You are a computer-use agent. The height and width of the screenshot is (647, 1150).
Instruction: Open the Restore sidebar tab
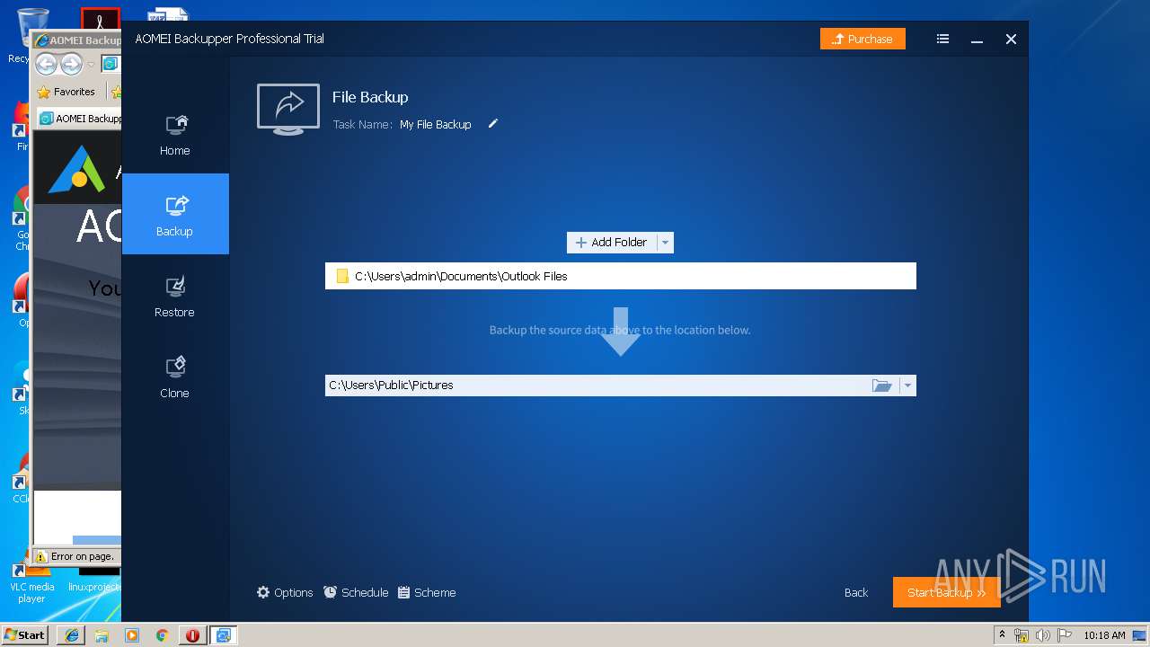[x=175, y=297]
